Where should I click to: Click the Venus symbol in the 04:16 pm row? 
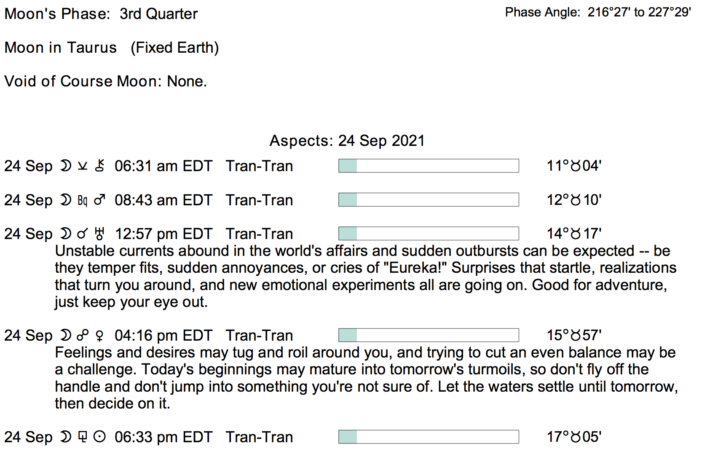(99, 336)
